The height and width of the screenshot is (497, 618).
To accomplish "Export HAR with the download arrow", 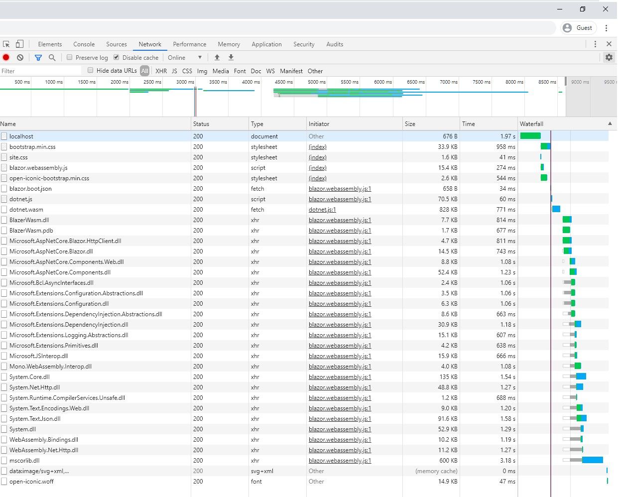I will [231, 57].
